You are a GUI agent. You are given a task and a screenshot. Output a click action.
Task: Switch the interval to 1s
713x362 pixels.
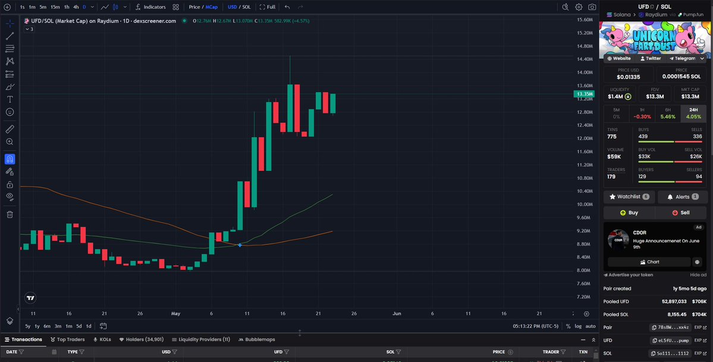pyautogui.click(x=22, y=7)
